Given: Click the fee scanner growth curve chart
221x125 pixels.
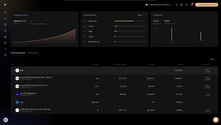Looking at the screenshot, I should [x=45, y=36].
